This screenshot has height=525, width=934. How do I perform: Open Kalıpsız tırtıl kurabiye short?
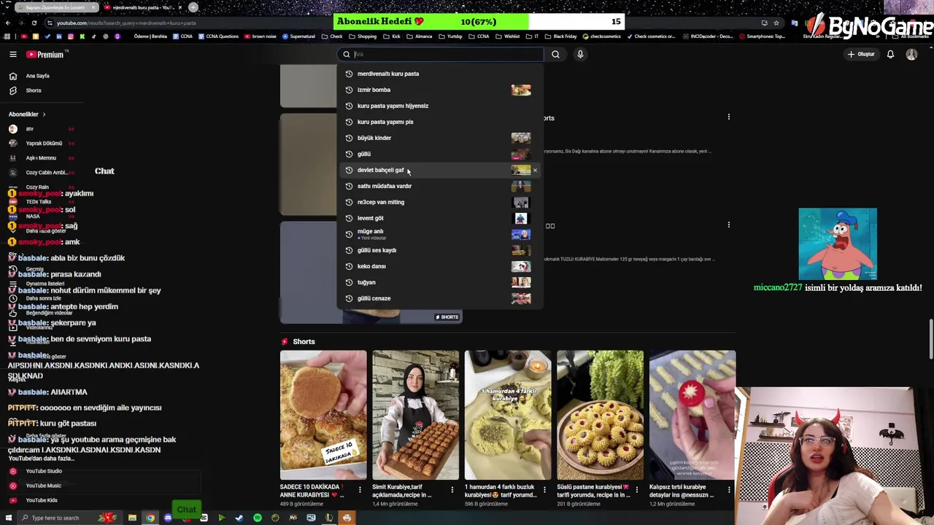(692, 414)
